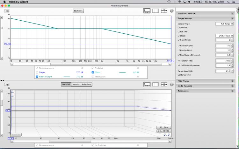Open Room EQ Wizard menu
Image resolution: width=239 pixels, height=149 pixels.
point(18,2)
